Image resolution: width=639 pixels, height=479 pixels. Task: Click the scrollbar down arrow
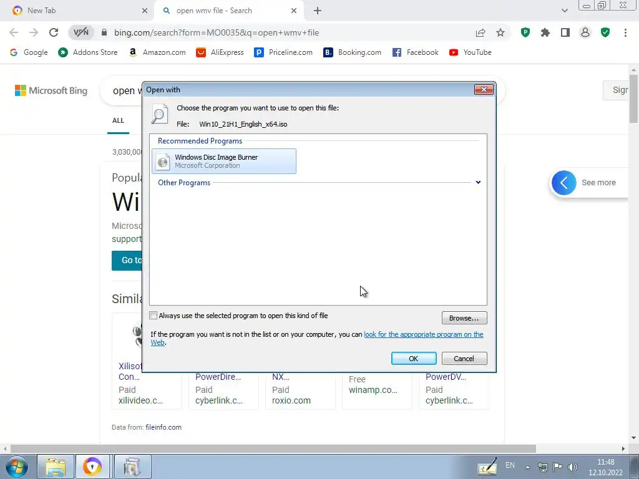tap(633, 438)
